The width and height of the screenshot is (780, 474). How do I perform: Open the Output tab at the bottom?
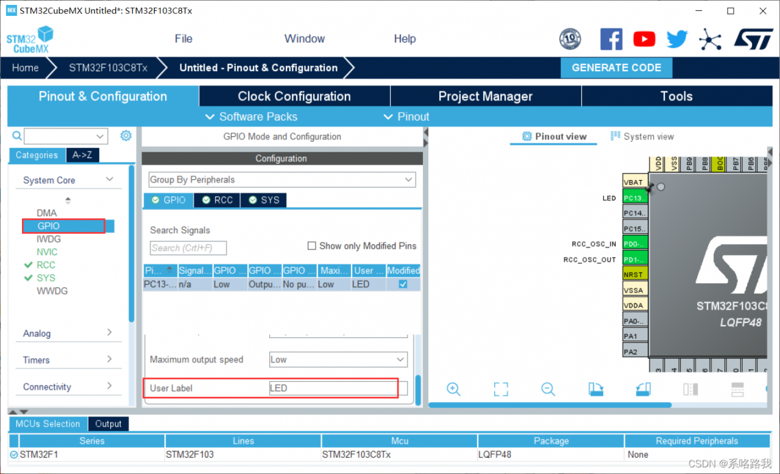click(x=108, y=424)
